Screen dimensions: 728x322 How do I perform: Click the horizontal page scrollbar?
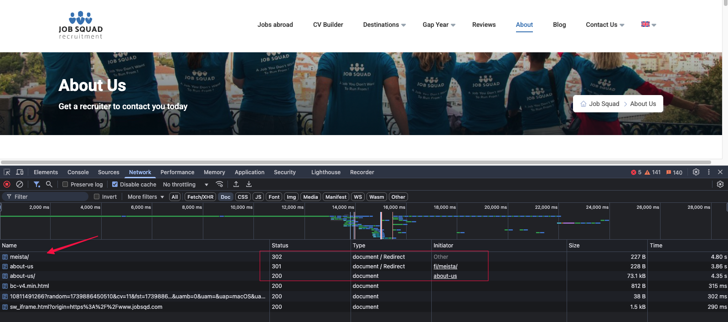pyautogui.click(x=356, y=162)
